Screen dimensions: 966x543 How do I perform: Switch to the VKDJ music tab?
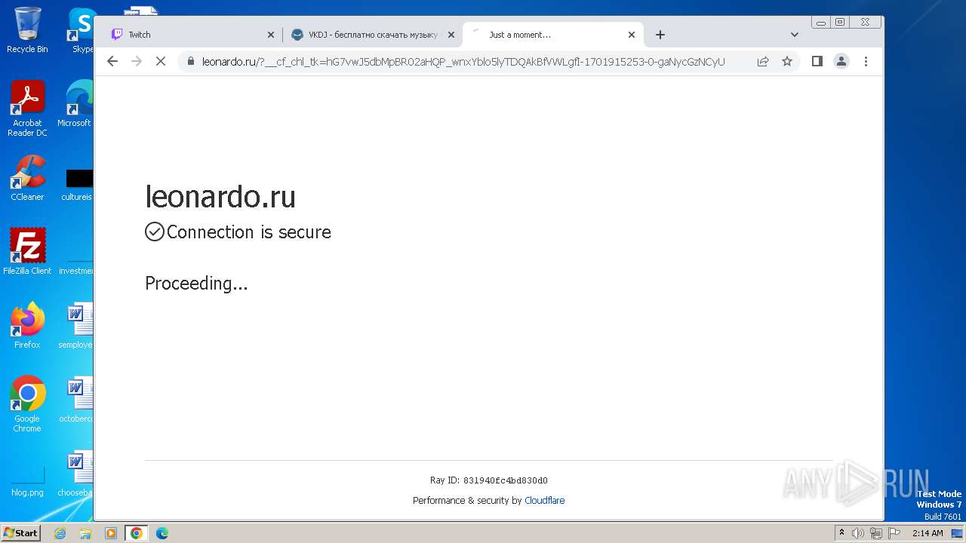click(x=373, y=35)
